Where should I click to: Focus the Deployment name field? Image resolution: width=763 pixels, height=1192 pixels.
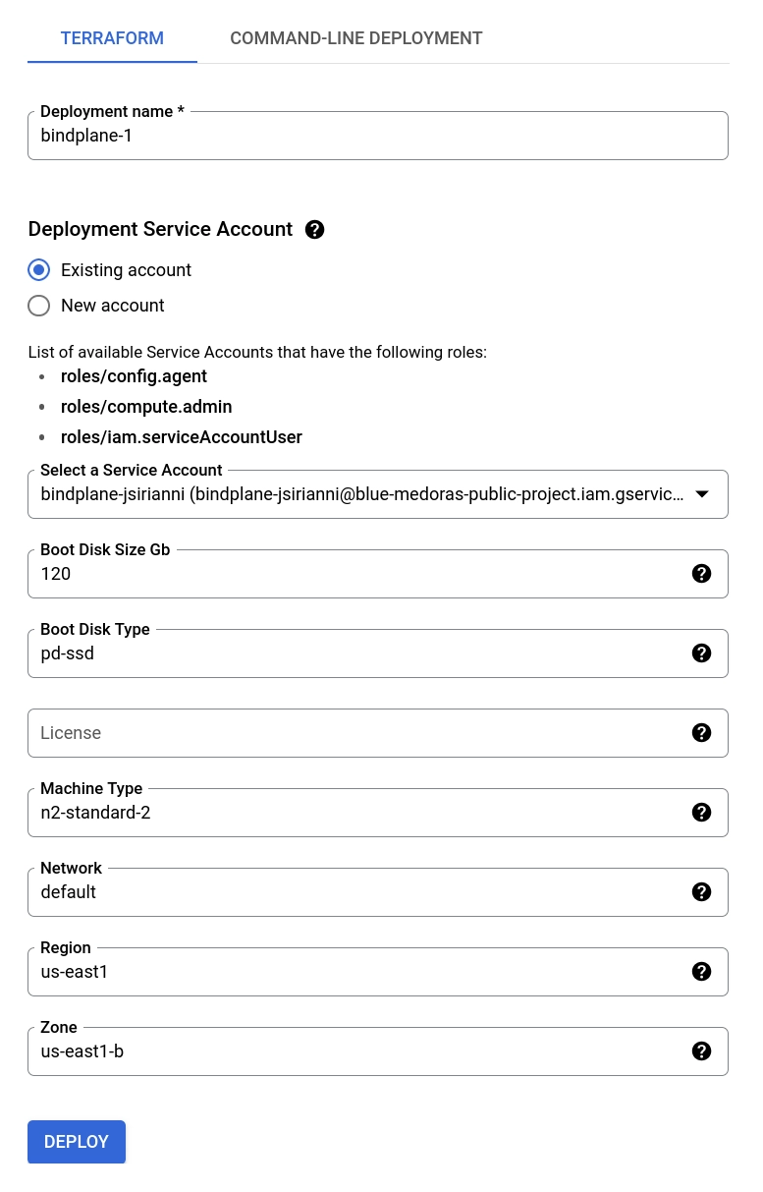coord(378,136)
